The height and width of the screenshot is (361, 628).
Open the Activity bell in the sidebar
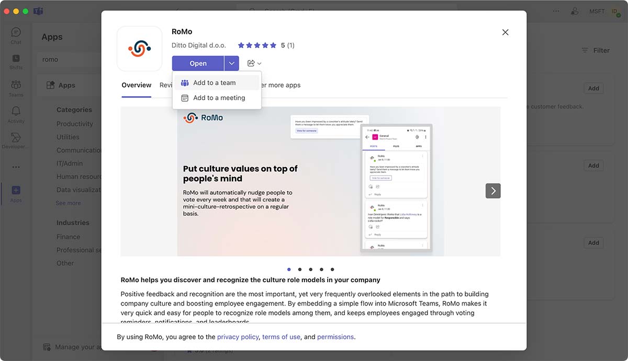(x=16, y=114)
